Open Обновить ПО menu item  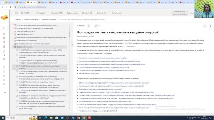(87, 13)
